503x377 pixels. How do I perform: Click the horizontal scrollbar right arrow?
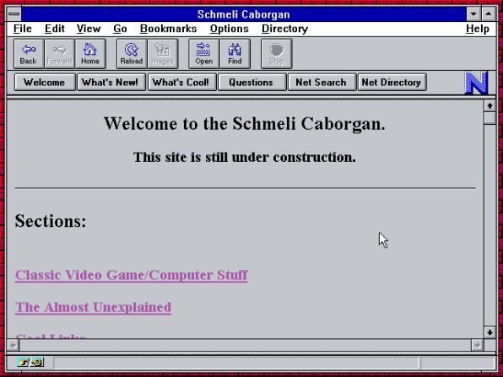click(x=477, y=345)
